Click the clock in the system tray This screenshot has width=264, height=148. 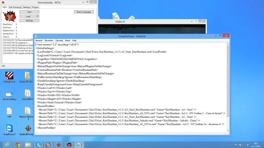tap(256, 144)
